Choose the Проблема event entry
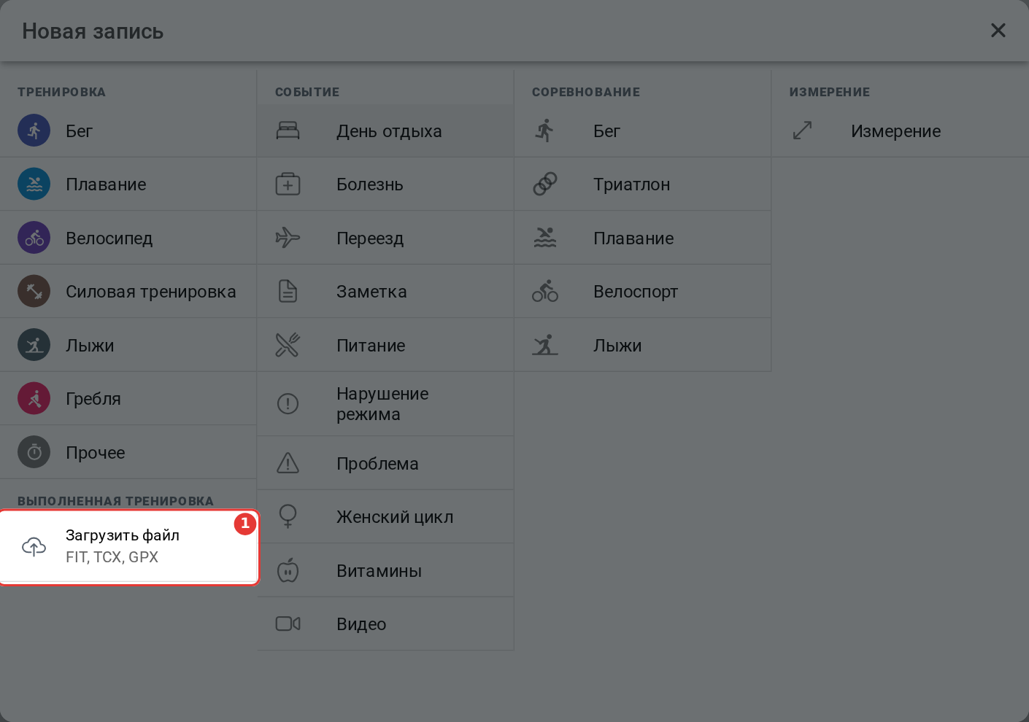This screenshot has width=1029, height=722. tap(385, 463)
